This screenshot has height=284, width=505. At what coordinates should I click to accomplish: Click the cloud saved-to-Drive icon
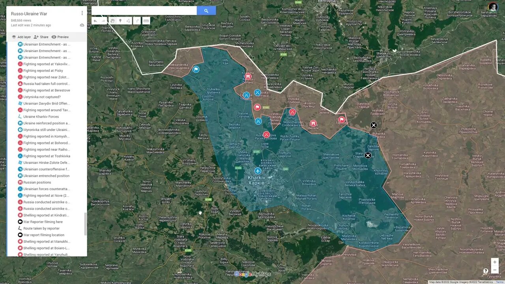[82, 25]
